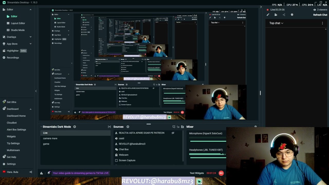Click the red live indicator dot
329x185 pixels.
[x=268, y=10]
